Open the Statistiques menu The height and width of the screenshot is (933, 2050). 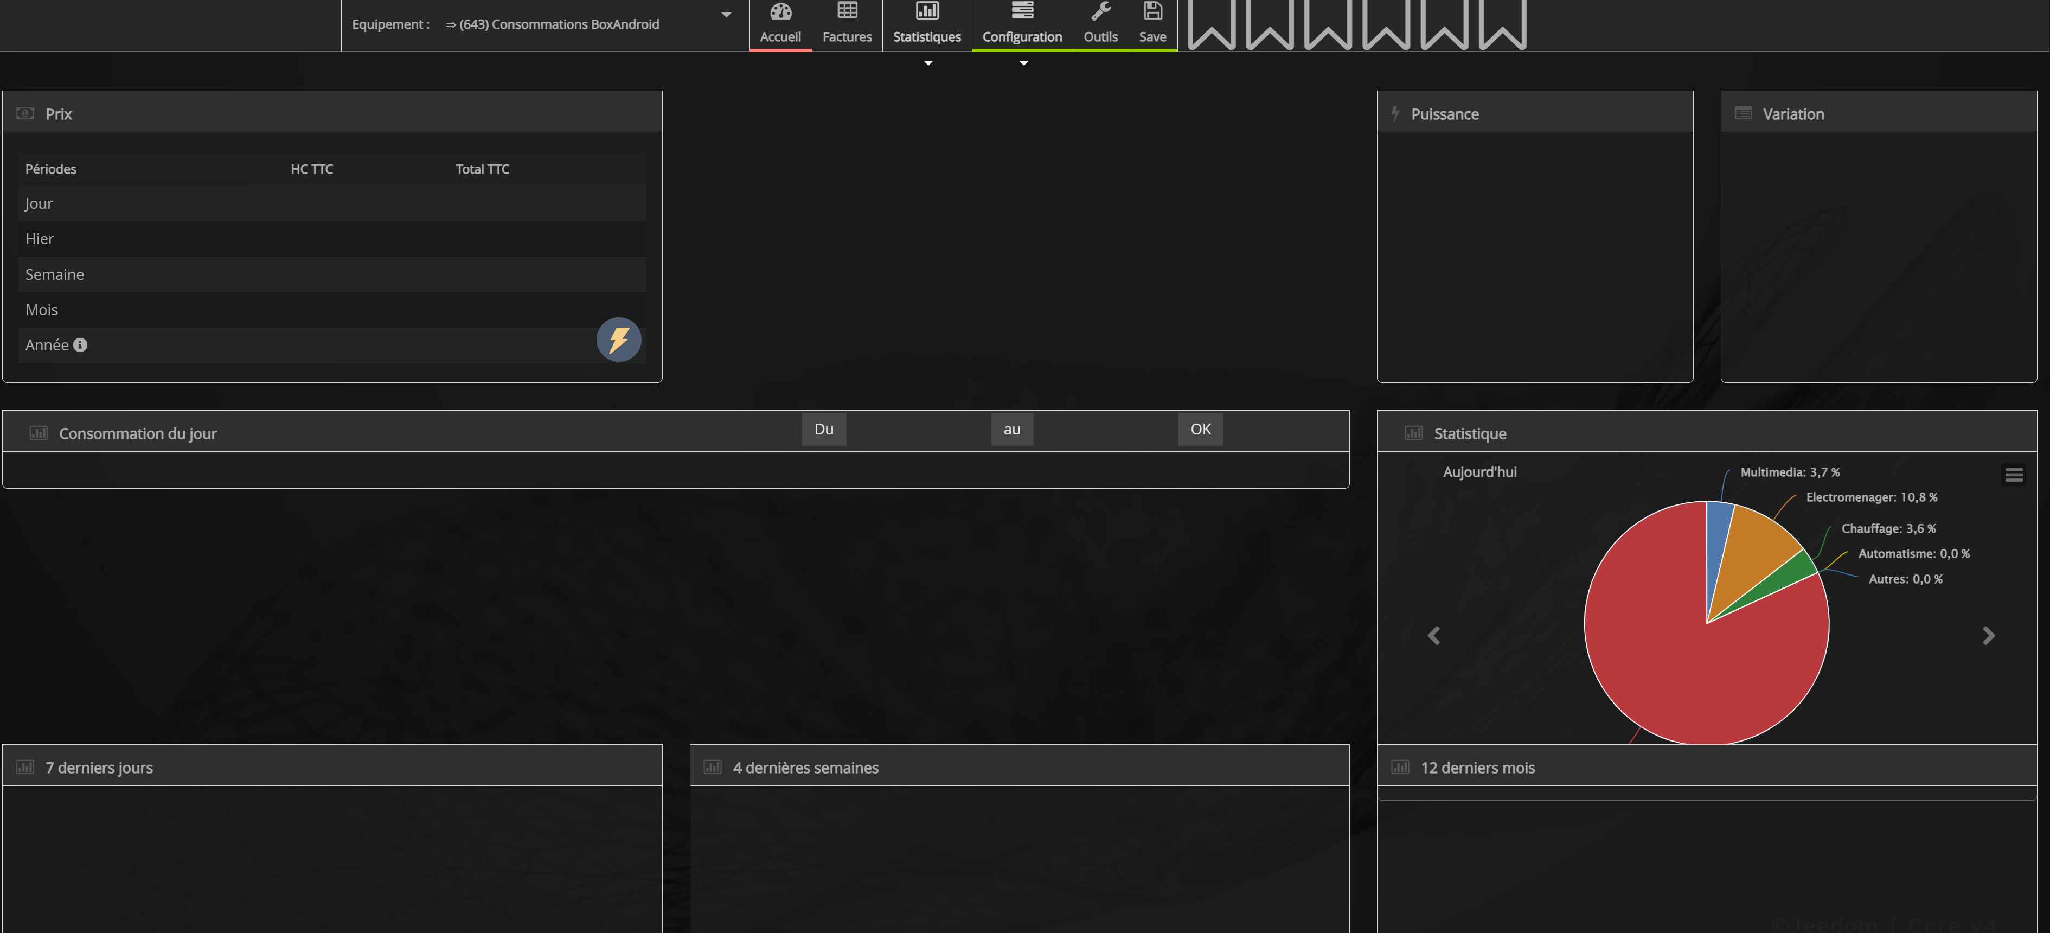point(926,24)
